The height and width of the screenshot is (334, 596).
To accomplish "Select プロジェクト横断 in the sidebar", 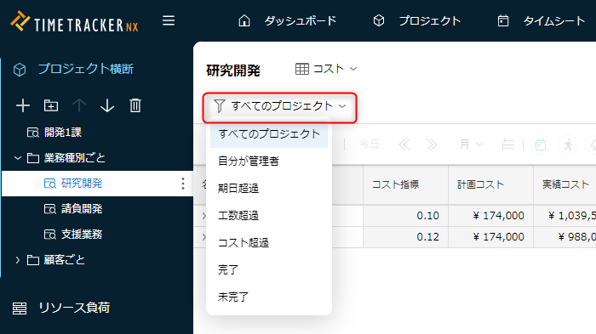I will point(85,69).
